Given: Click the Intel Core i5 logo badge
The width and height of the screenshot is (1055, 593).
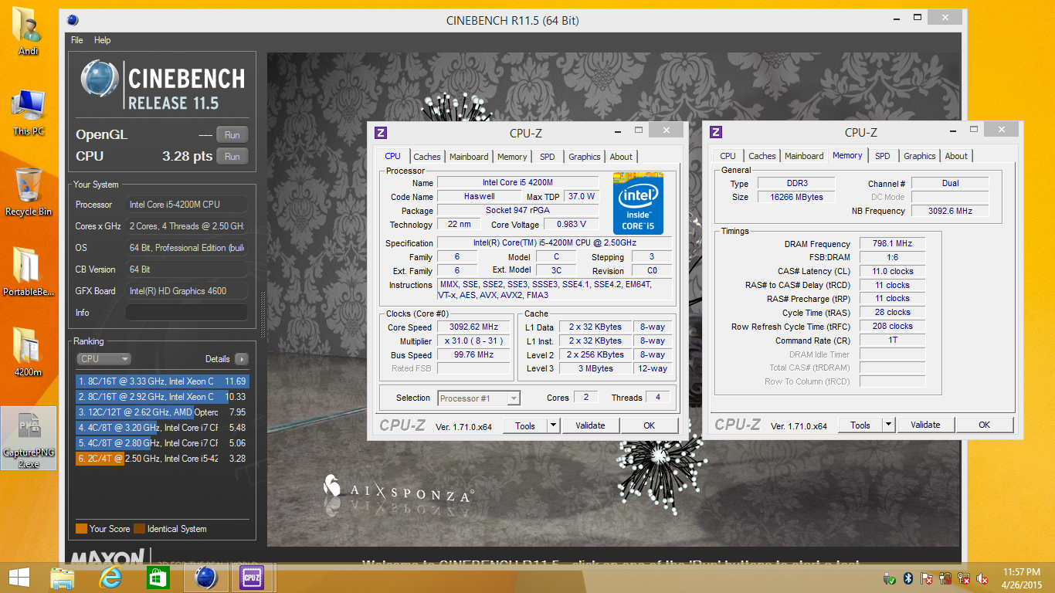Looking at the screenshot, I should (x=638, y=203).
